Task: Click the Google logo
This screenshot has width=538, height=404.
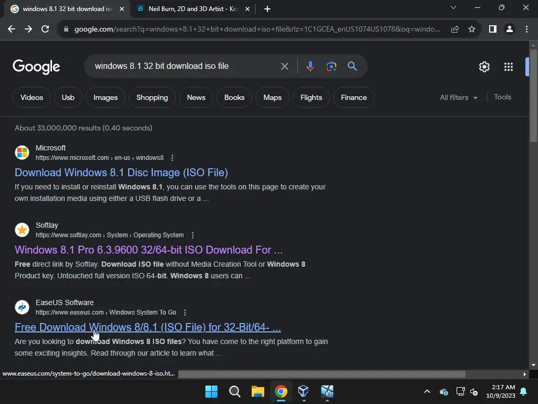Action: pyautogui.click(x=36, y=67)
